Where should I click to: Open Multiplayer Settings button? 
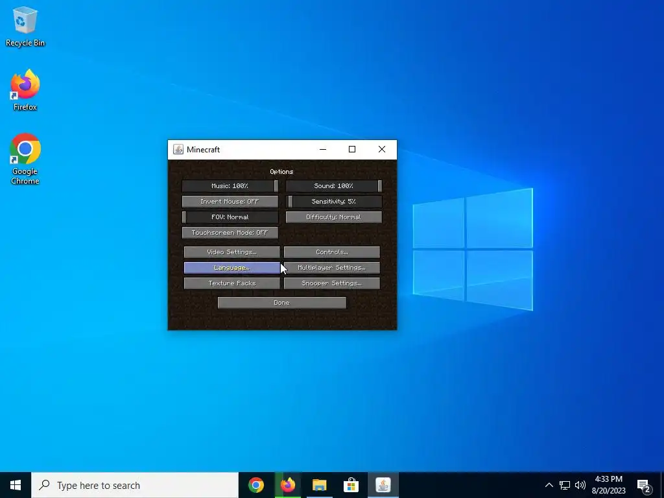coord(331,268)
